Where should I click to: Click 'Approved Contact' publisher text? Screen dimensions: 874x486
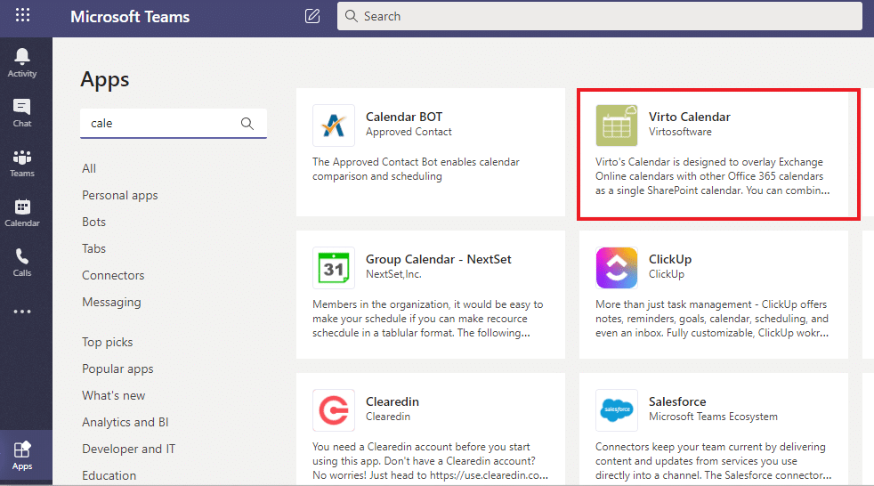coord(409,132)
